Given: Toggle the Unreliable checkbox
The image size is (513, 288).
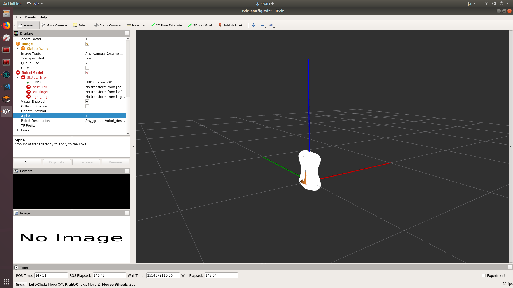Looking at the screenshot, I should pos(87,68).
